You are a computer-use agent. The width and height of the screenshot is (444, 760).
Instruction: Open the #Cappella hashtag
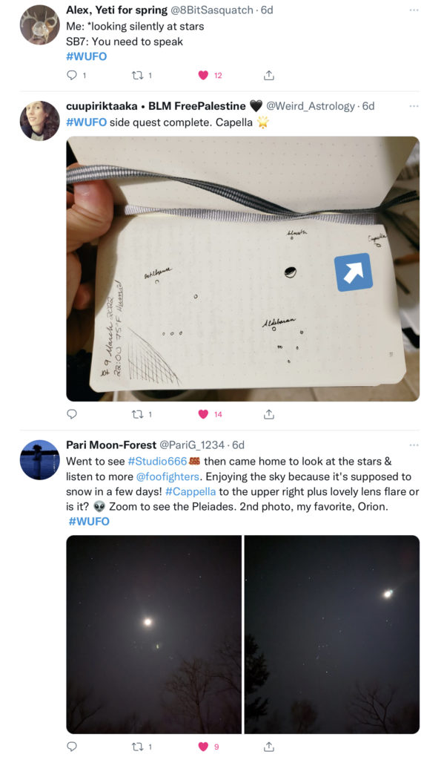[x=190, y=491]
